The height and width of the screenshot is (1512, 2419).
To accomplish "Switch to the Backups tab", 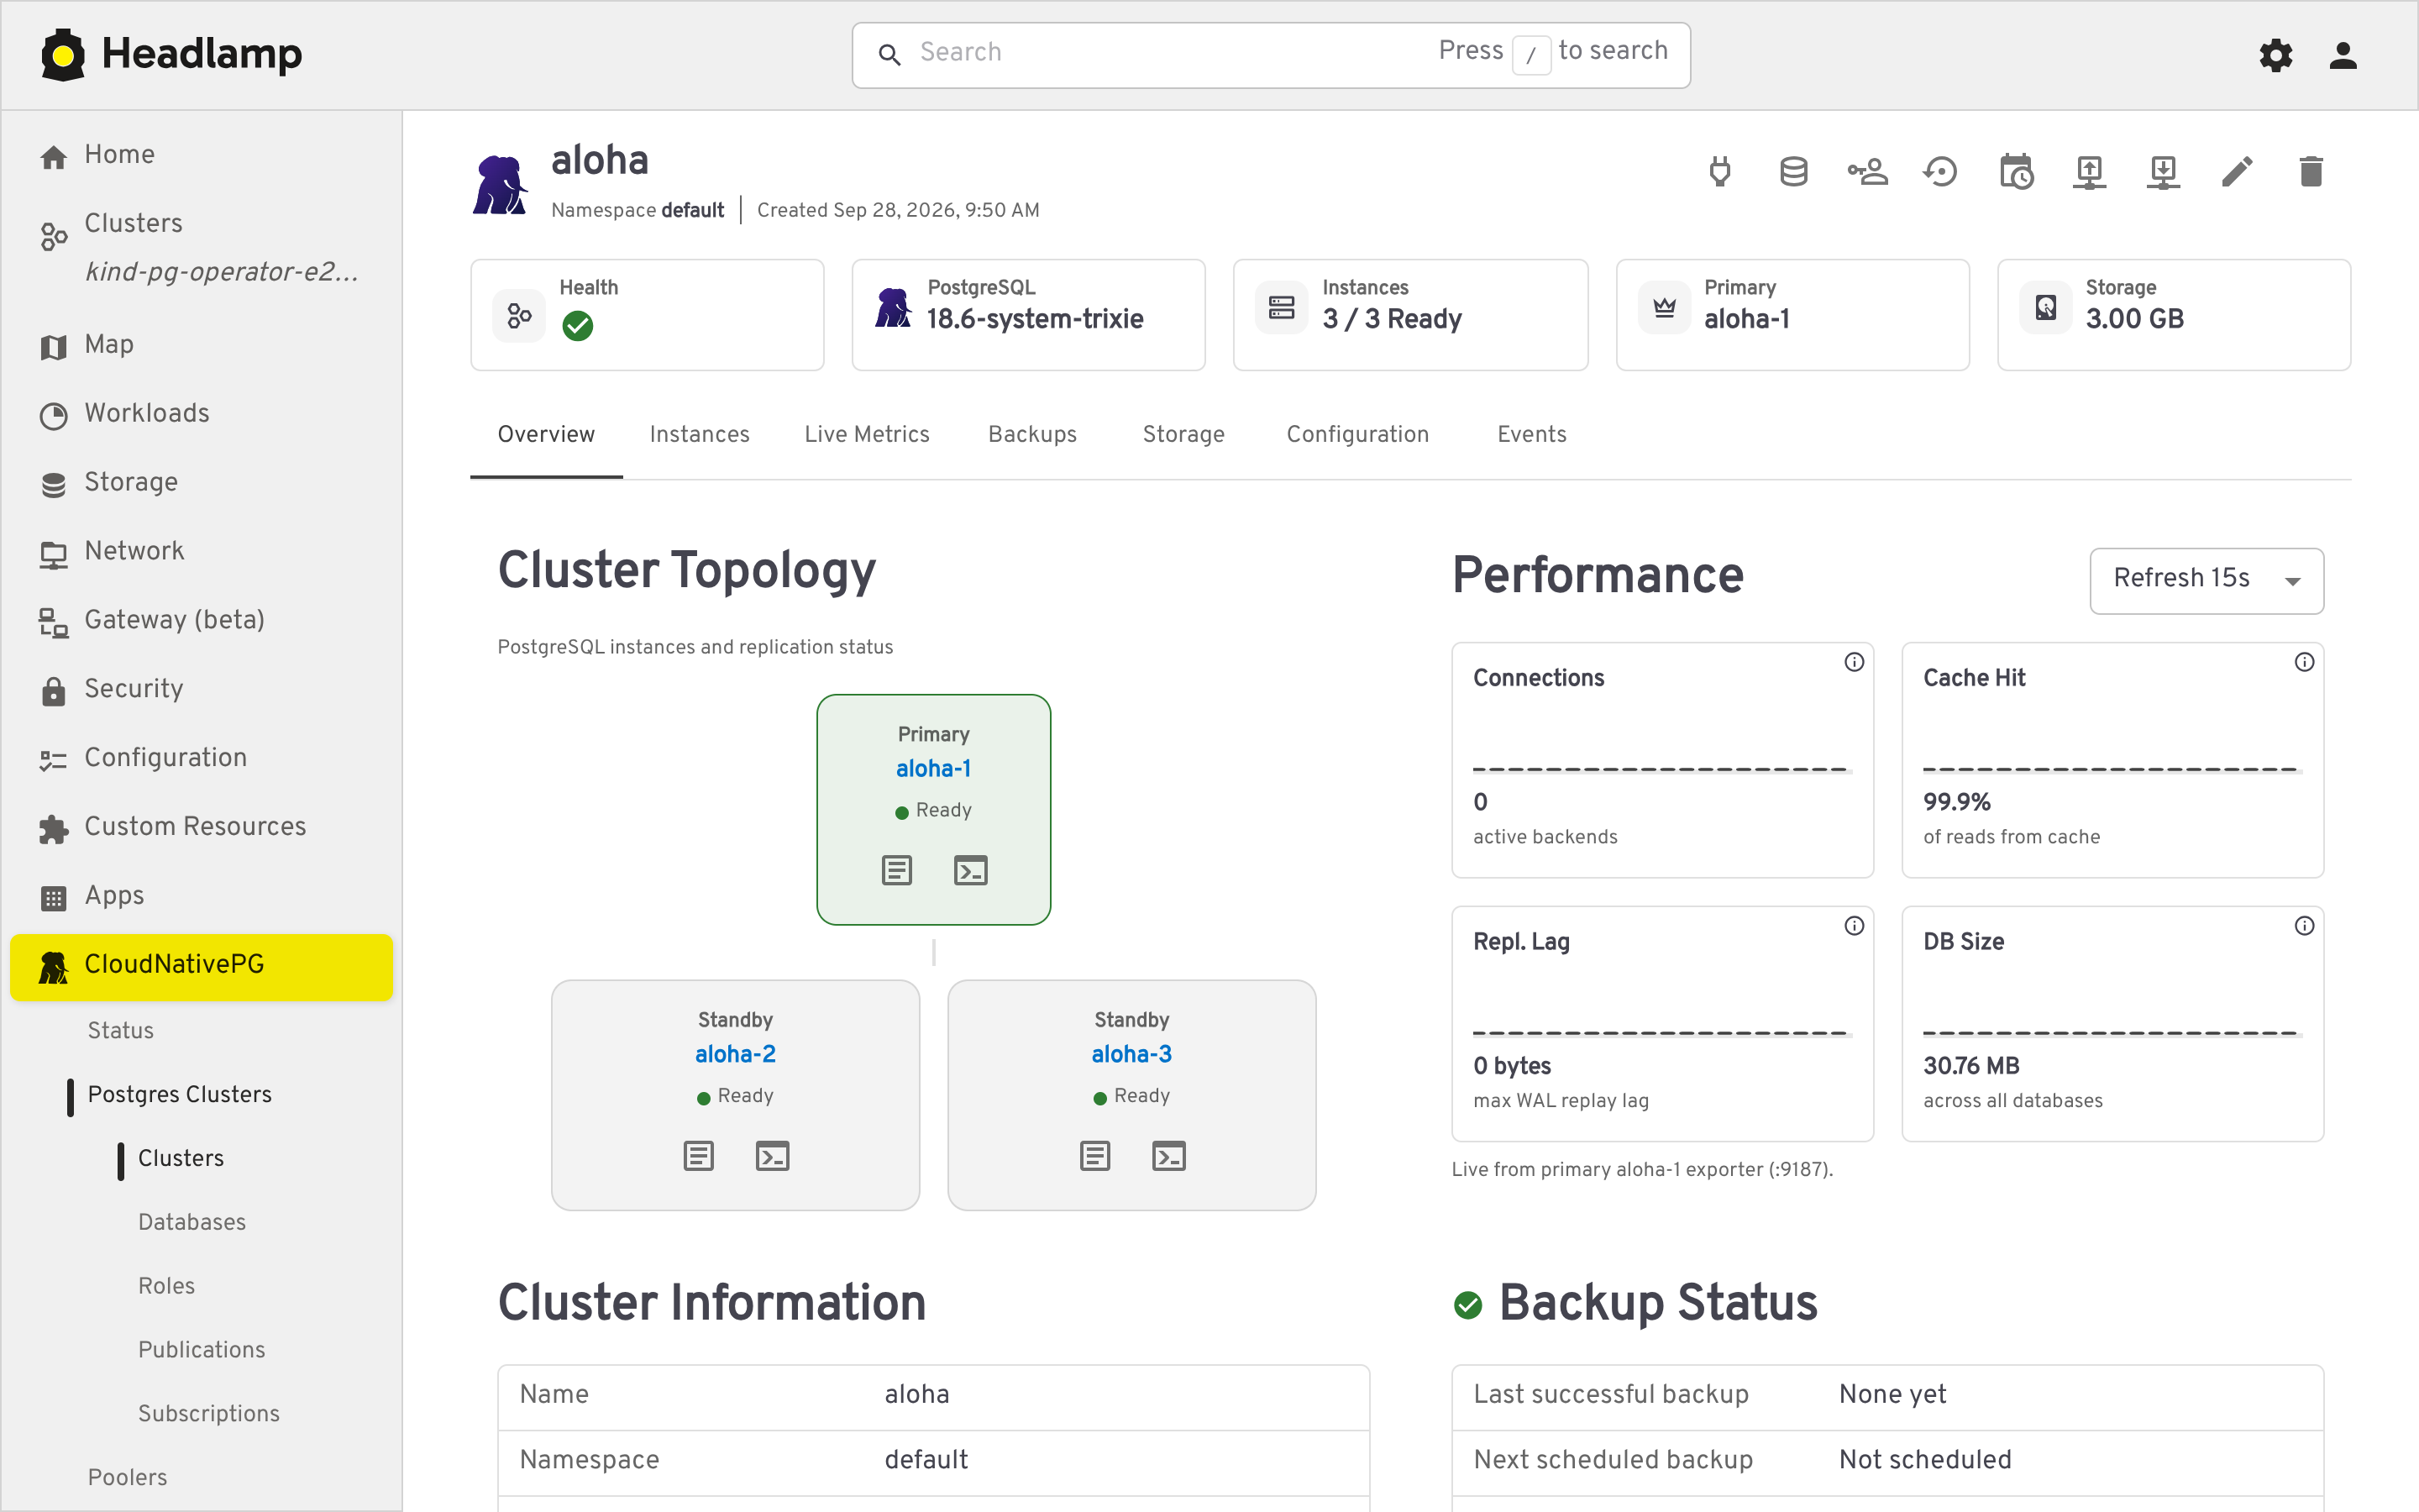I will 1032,435.
